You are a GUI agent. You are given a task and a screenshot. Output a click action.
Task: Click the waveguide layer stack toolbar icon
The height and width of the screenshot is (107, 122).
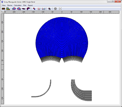coord(4,9)
